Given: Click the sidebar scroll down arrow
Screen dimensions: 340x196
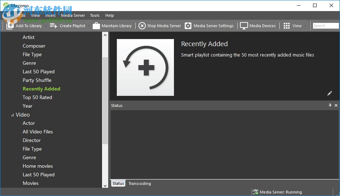Looking at the screenshot, I should [x=105, y=185].
